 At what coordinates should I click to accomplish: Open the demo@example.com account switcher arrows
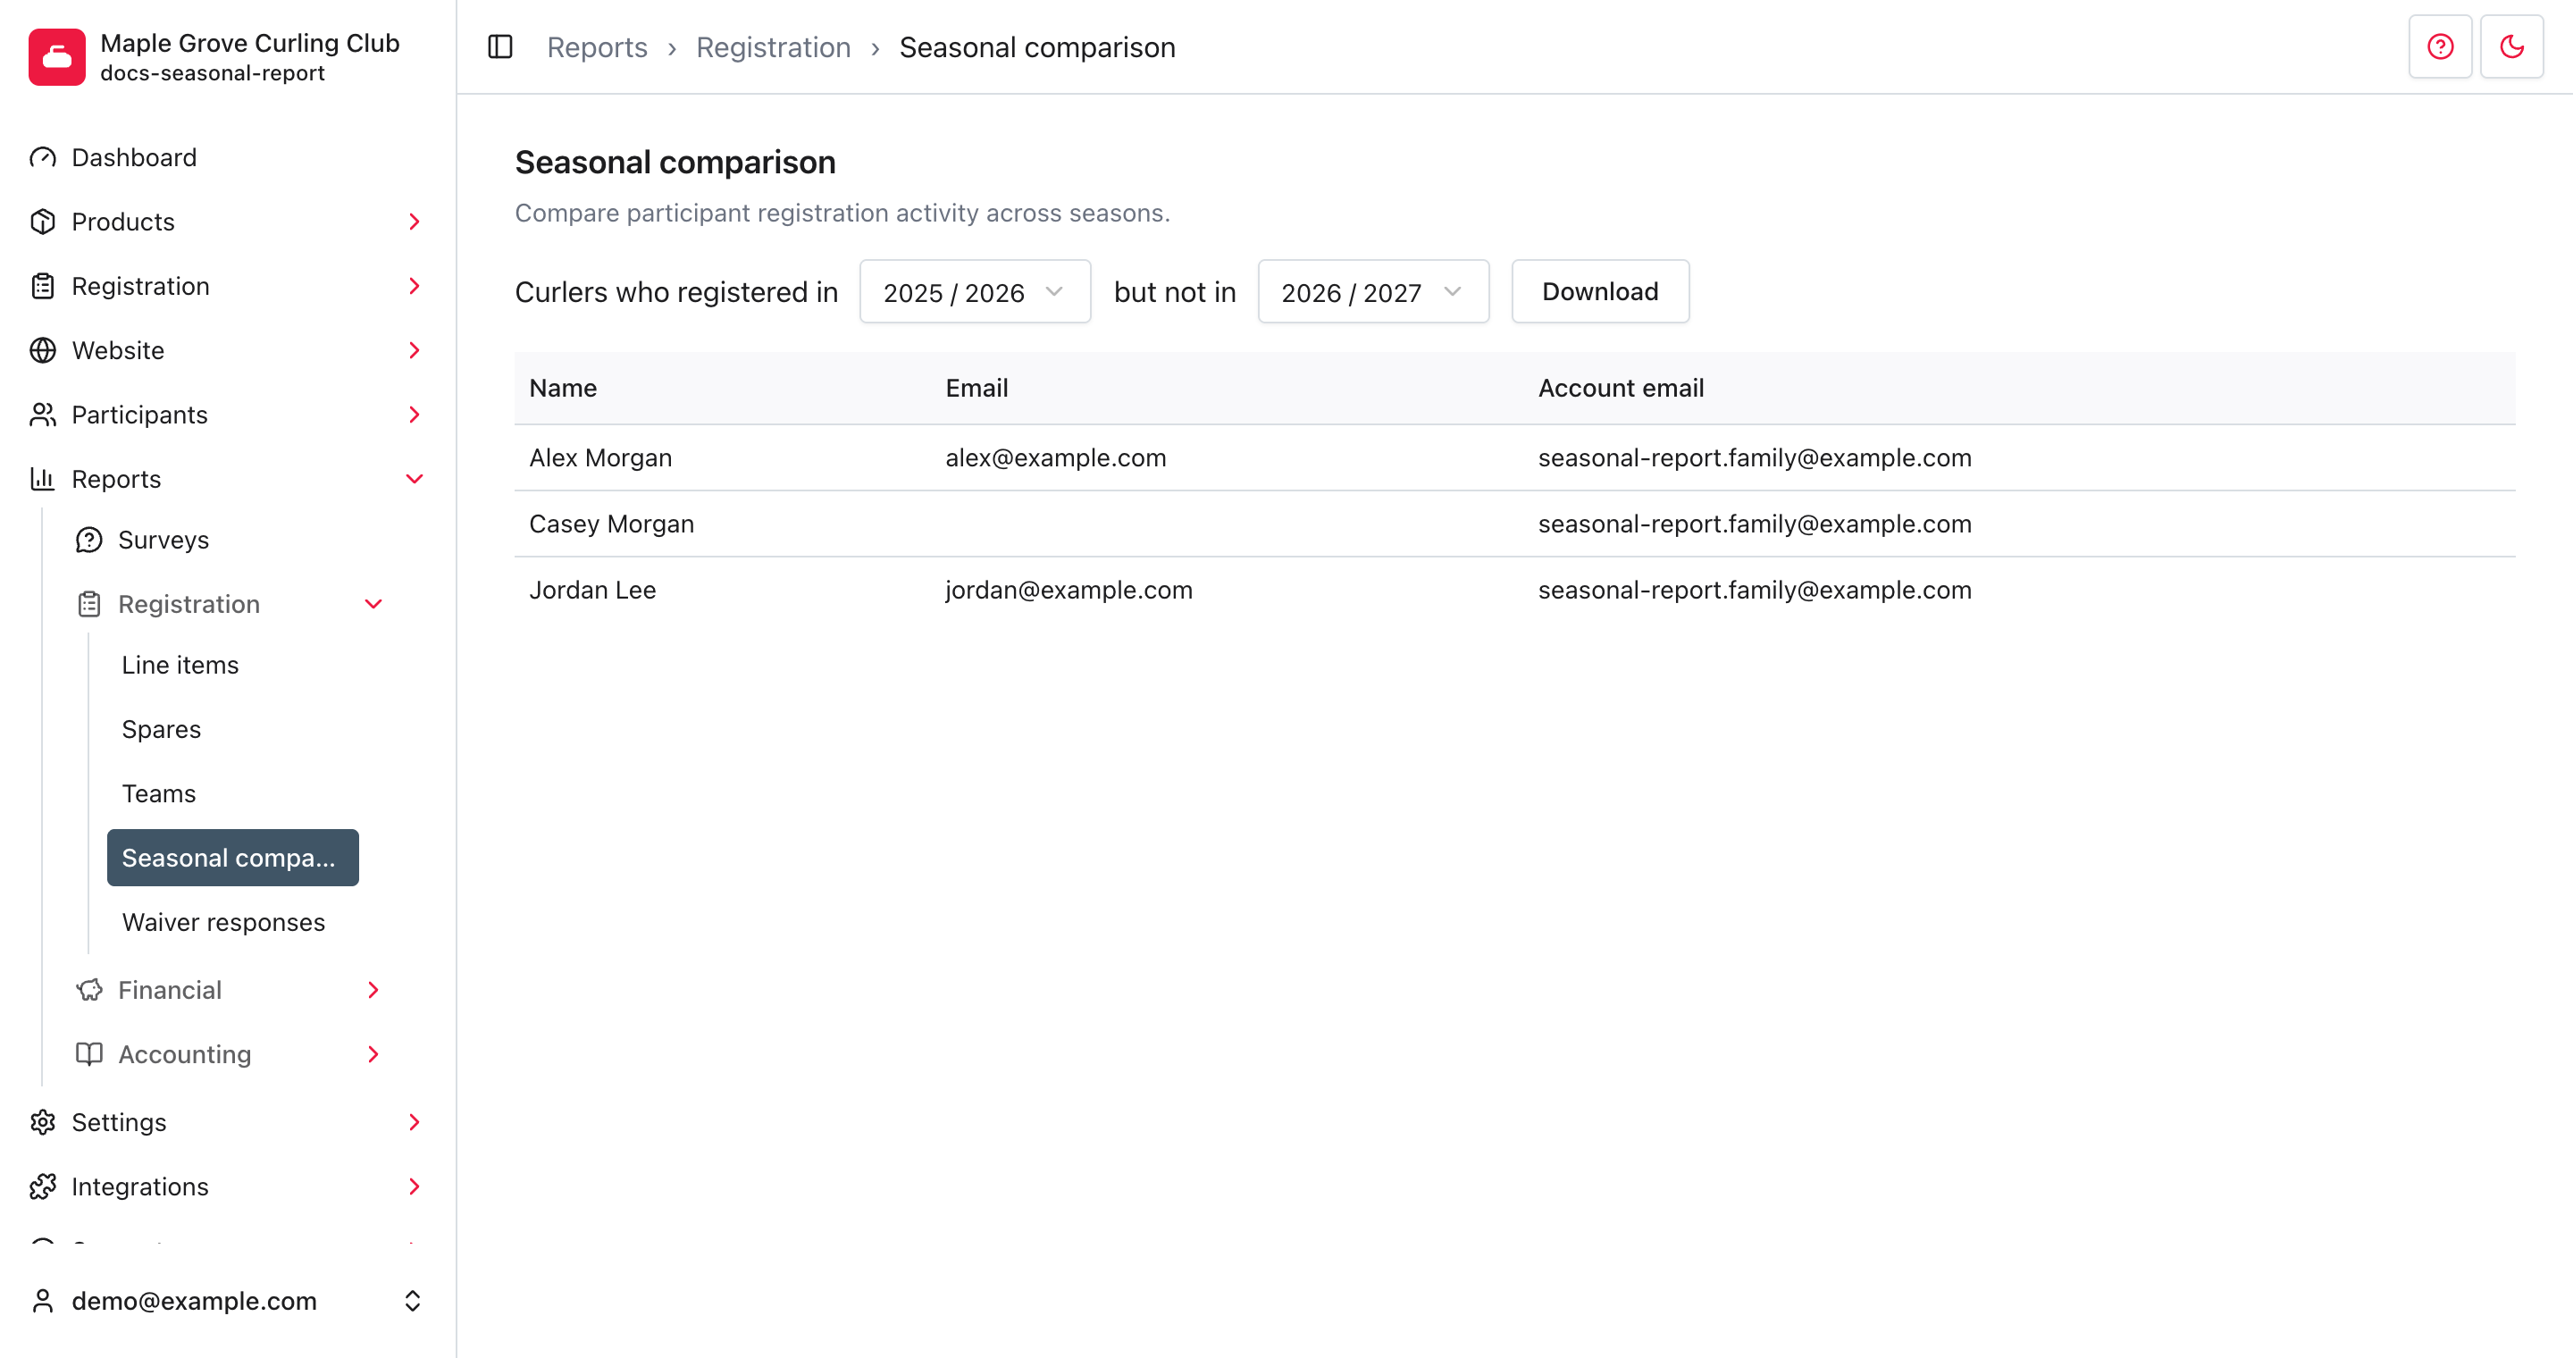413,1301
